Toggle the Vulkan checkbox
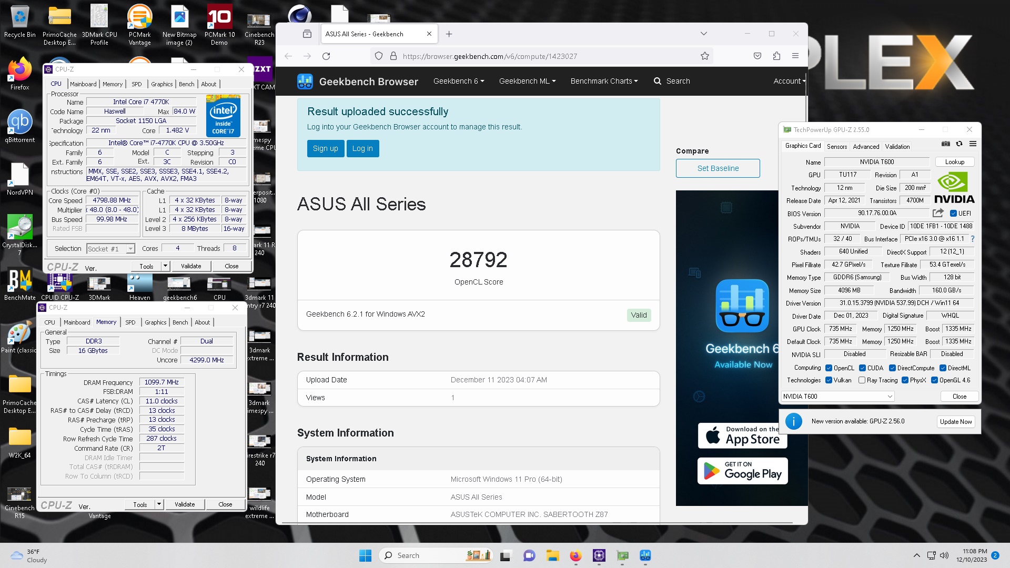This screenshot has width=1010, height=568. coord(829,380)
